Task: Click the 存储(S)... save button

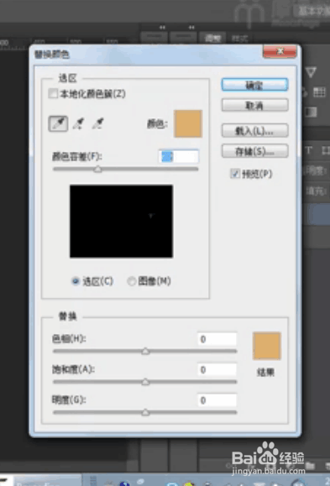Action: point(254,151)
